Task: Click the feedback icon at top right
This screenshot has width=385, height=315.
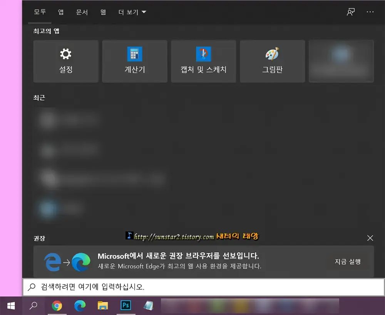Action: [x=350, y=12]
